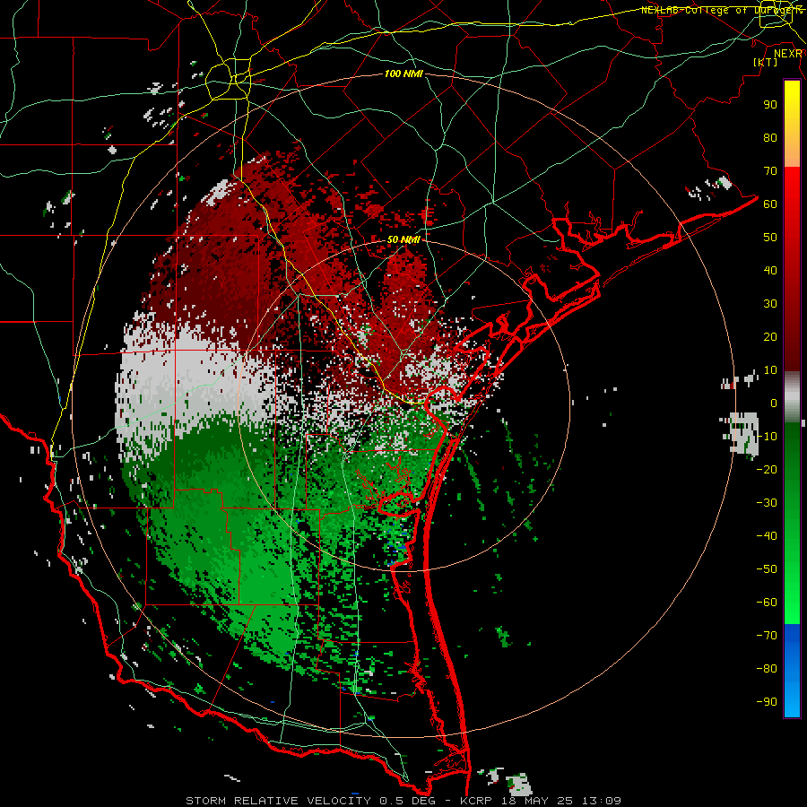Click the "100 NMI" range ring label
Image resolution: width=807 pixels, height=807 pixels.
tap(403, 74)
